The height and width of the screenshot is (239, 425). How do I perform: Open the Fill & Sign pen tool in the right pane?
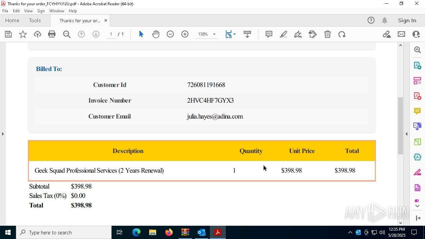point(417,173)
